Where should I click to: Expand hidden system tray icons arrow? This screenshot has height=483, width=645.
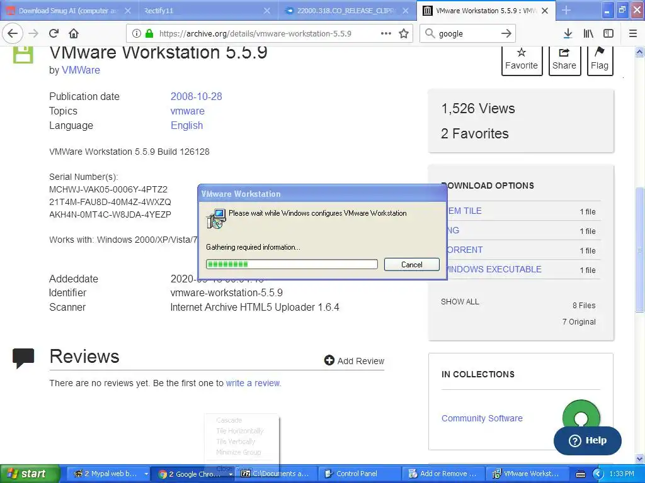(598, 474)
